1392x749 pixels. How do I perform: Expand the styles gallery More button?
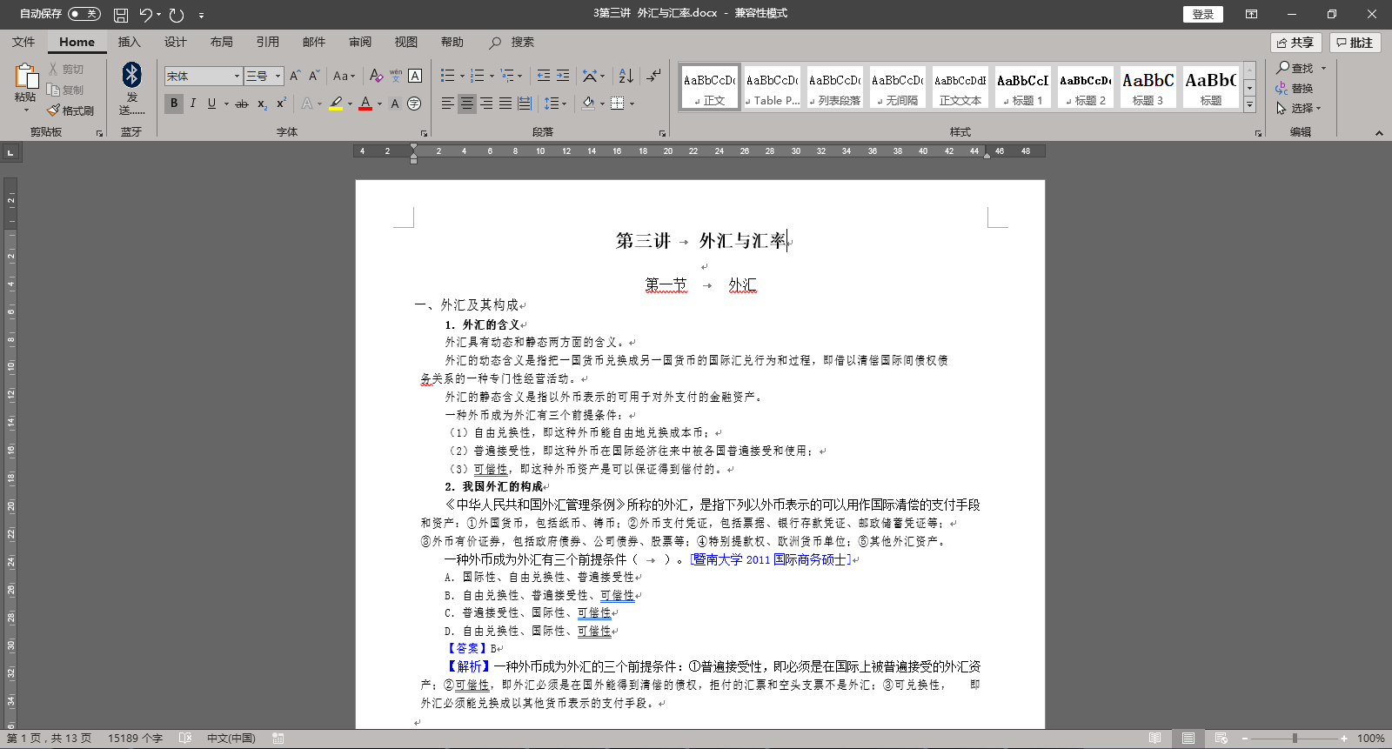pyautogui.click(x=1249, y=104)
